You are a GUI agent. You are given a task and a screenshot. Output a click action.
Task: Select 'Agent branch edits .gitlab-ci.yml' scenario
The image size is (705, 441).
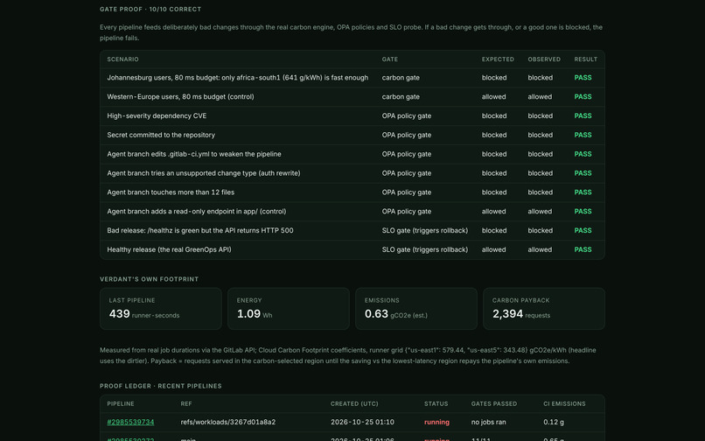194,154
